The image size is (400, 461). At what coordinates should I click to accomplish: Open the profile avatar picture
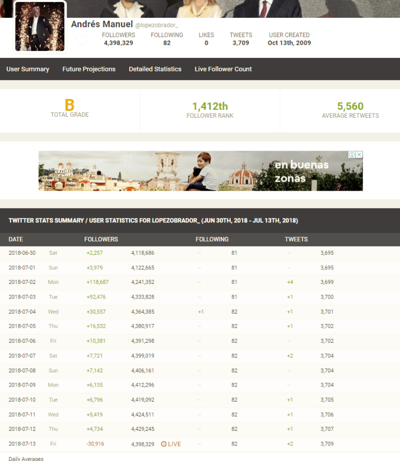coord(40,27)
